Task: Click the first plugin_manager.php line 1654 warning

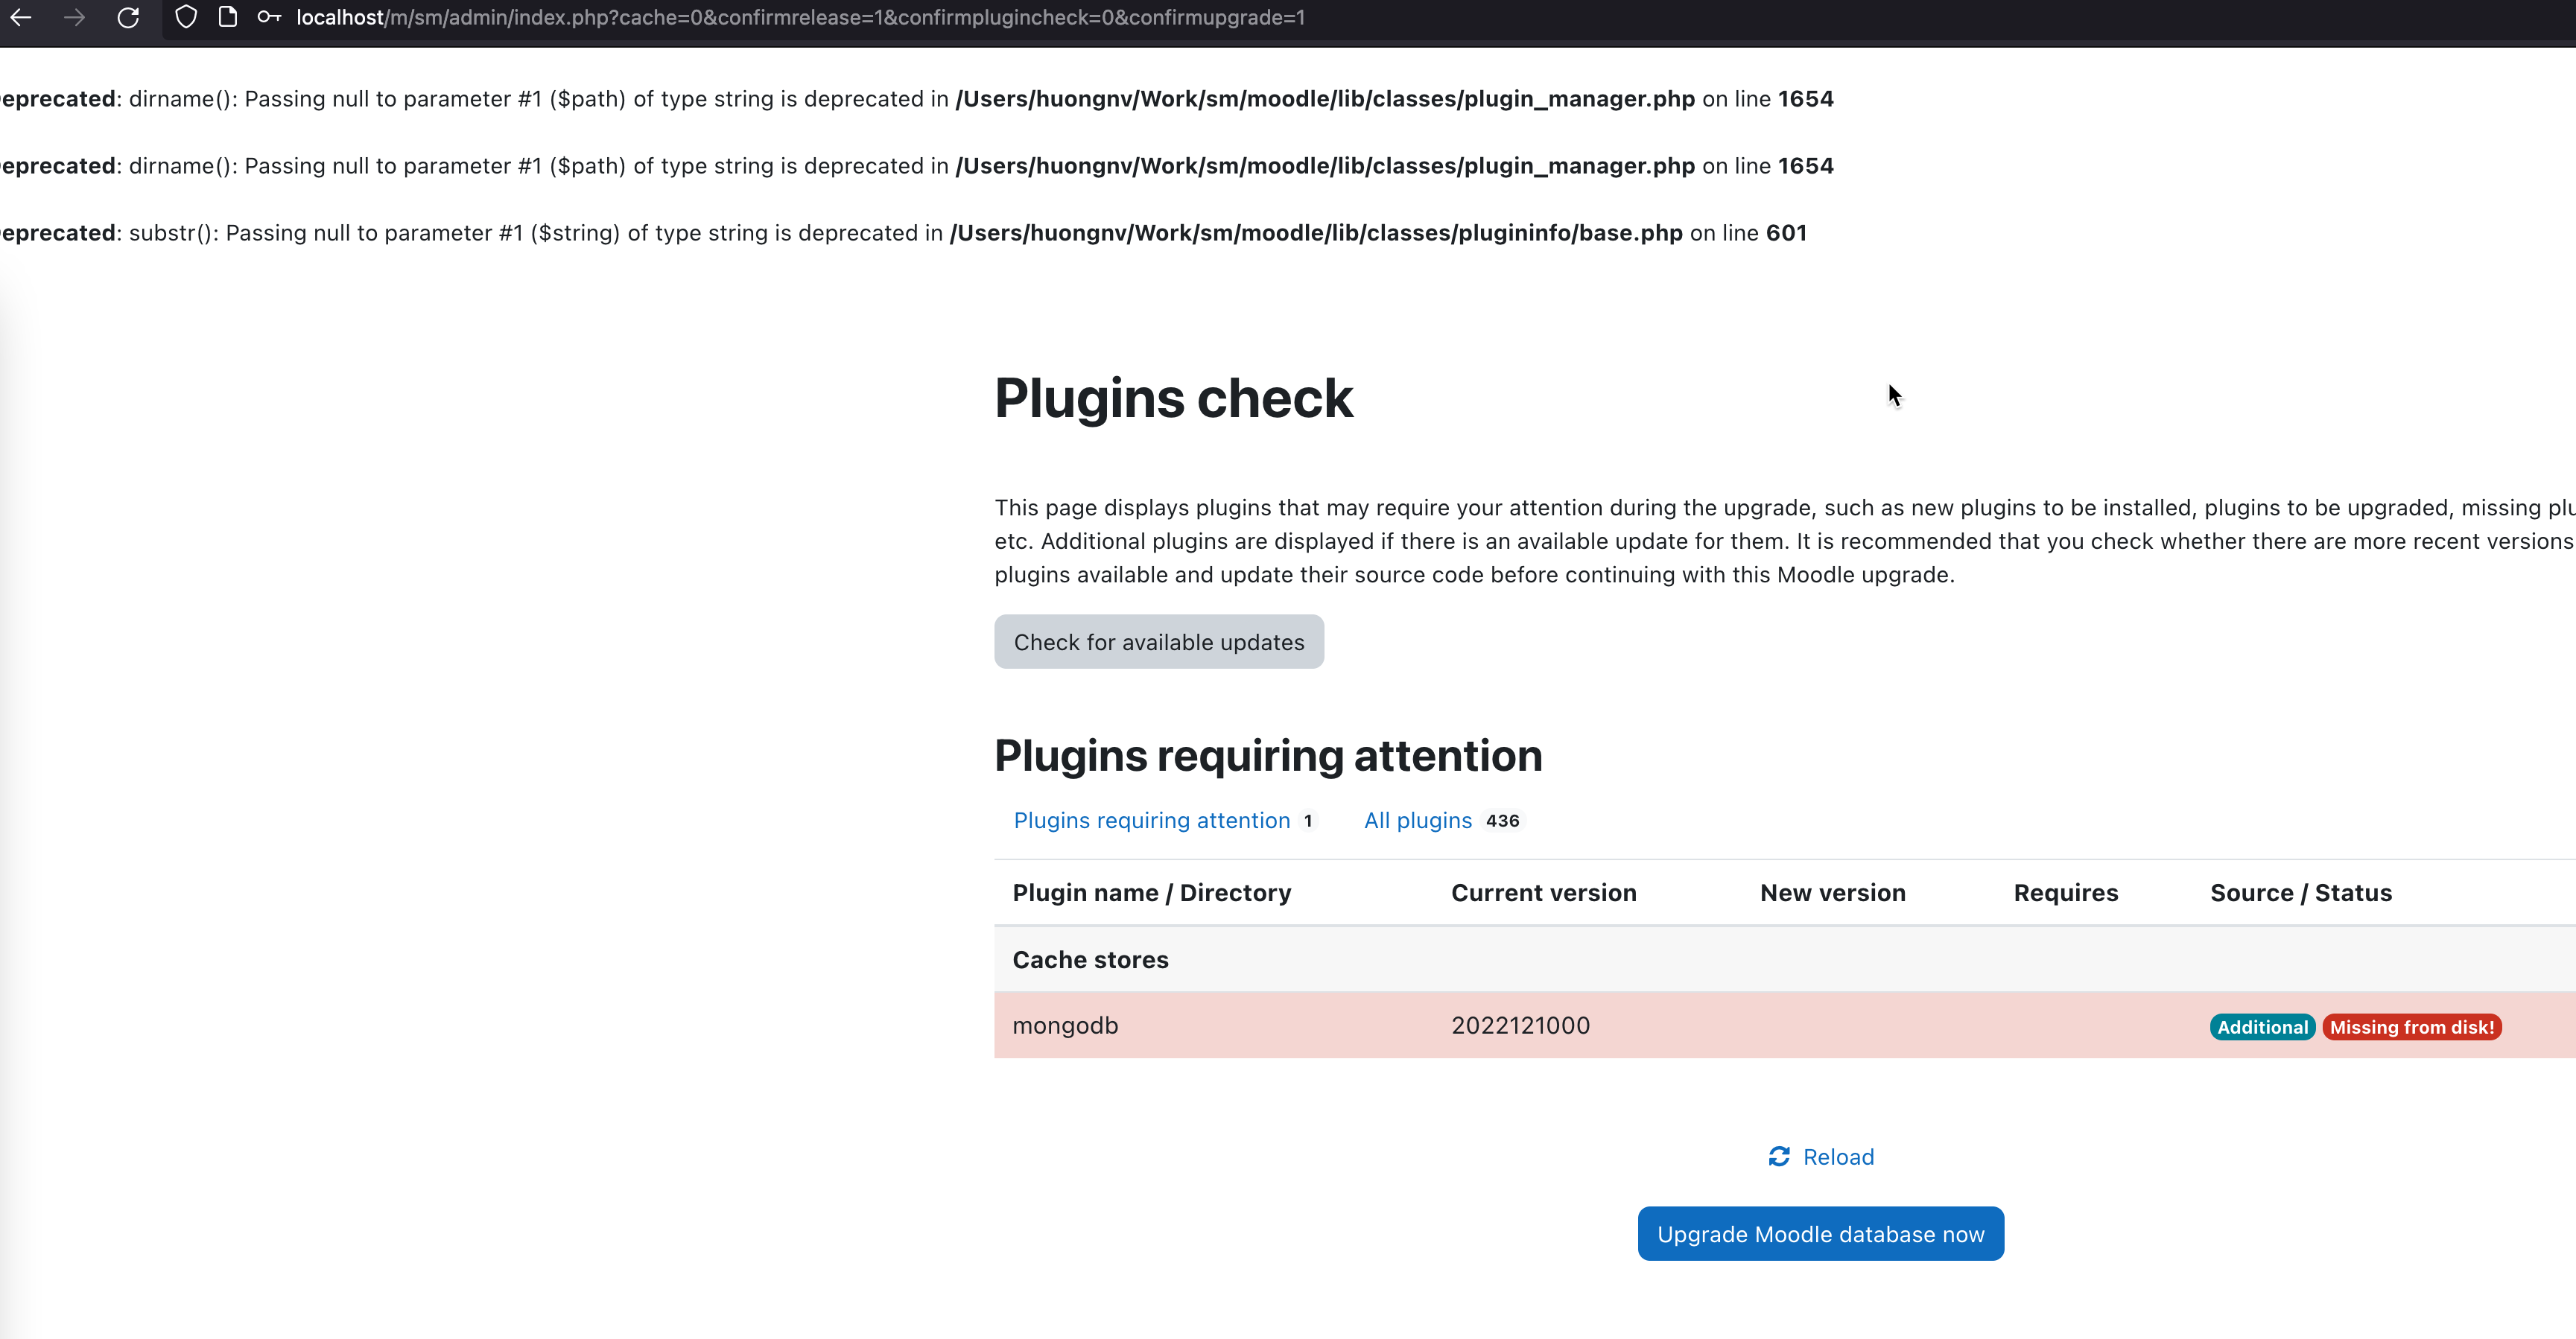Action: [x=917, y=99]
